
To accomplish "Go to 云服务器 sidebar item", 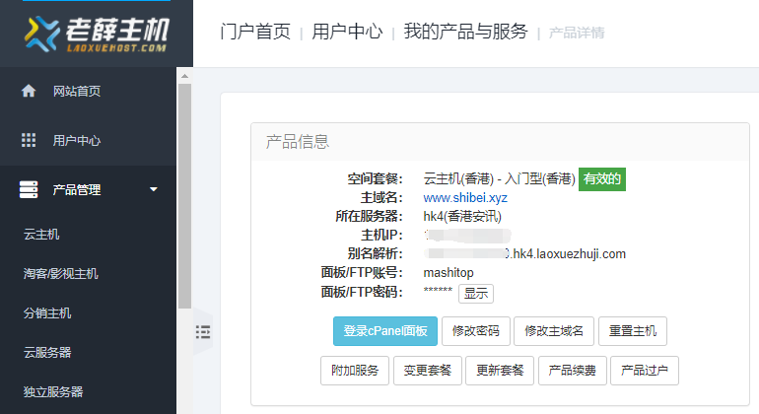I will tap(47, 352).
